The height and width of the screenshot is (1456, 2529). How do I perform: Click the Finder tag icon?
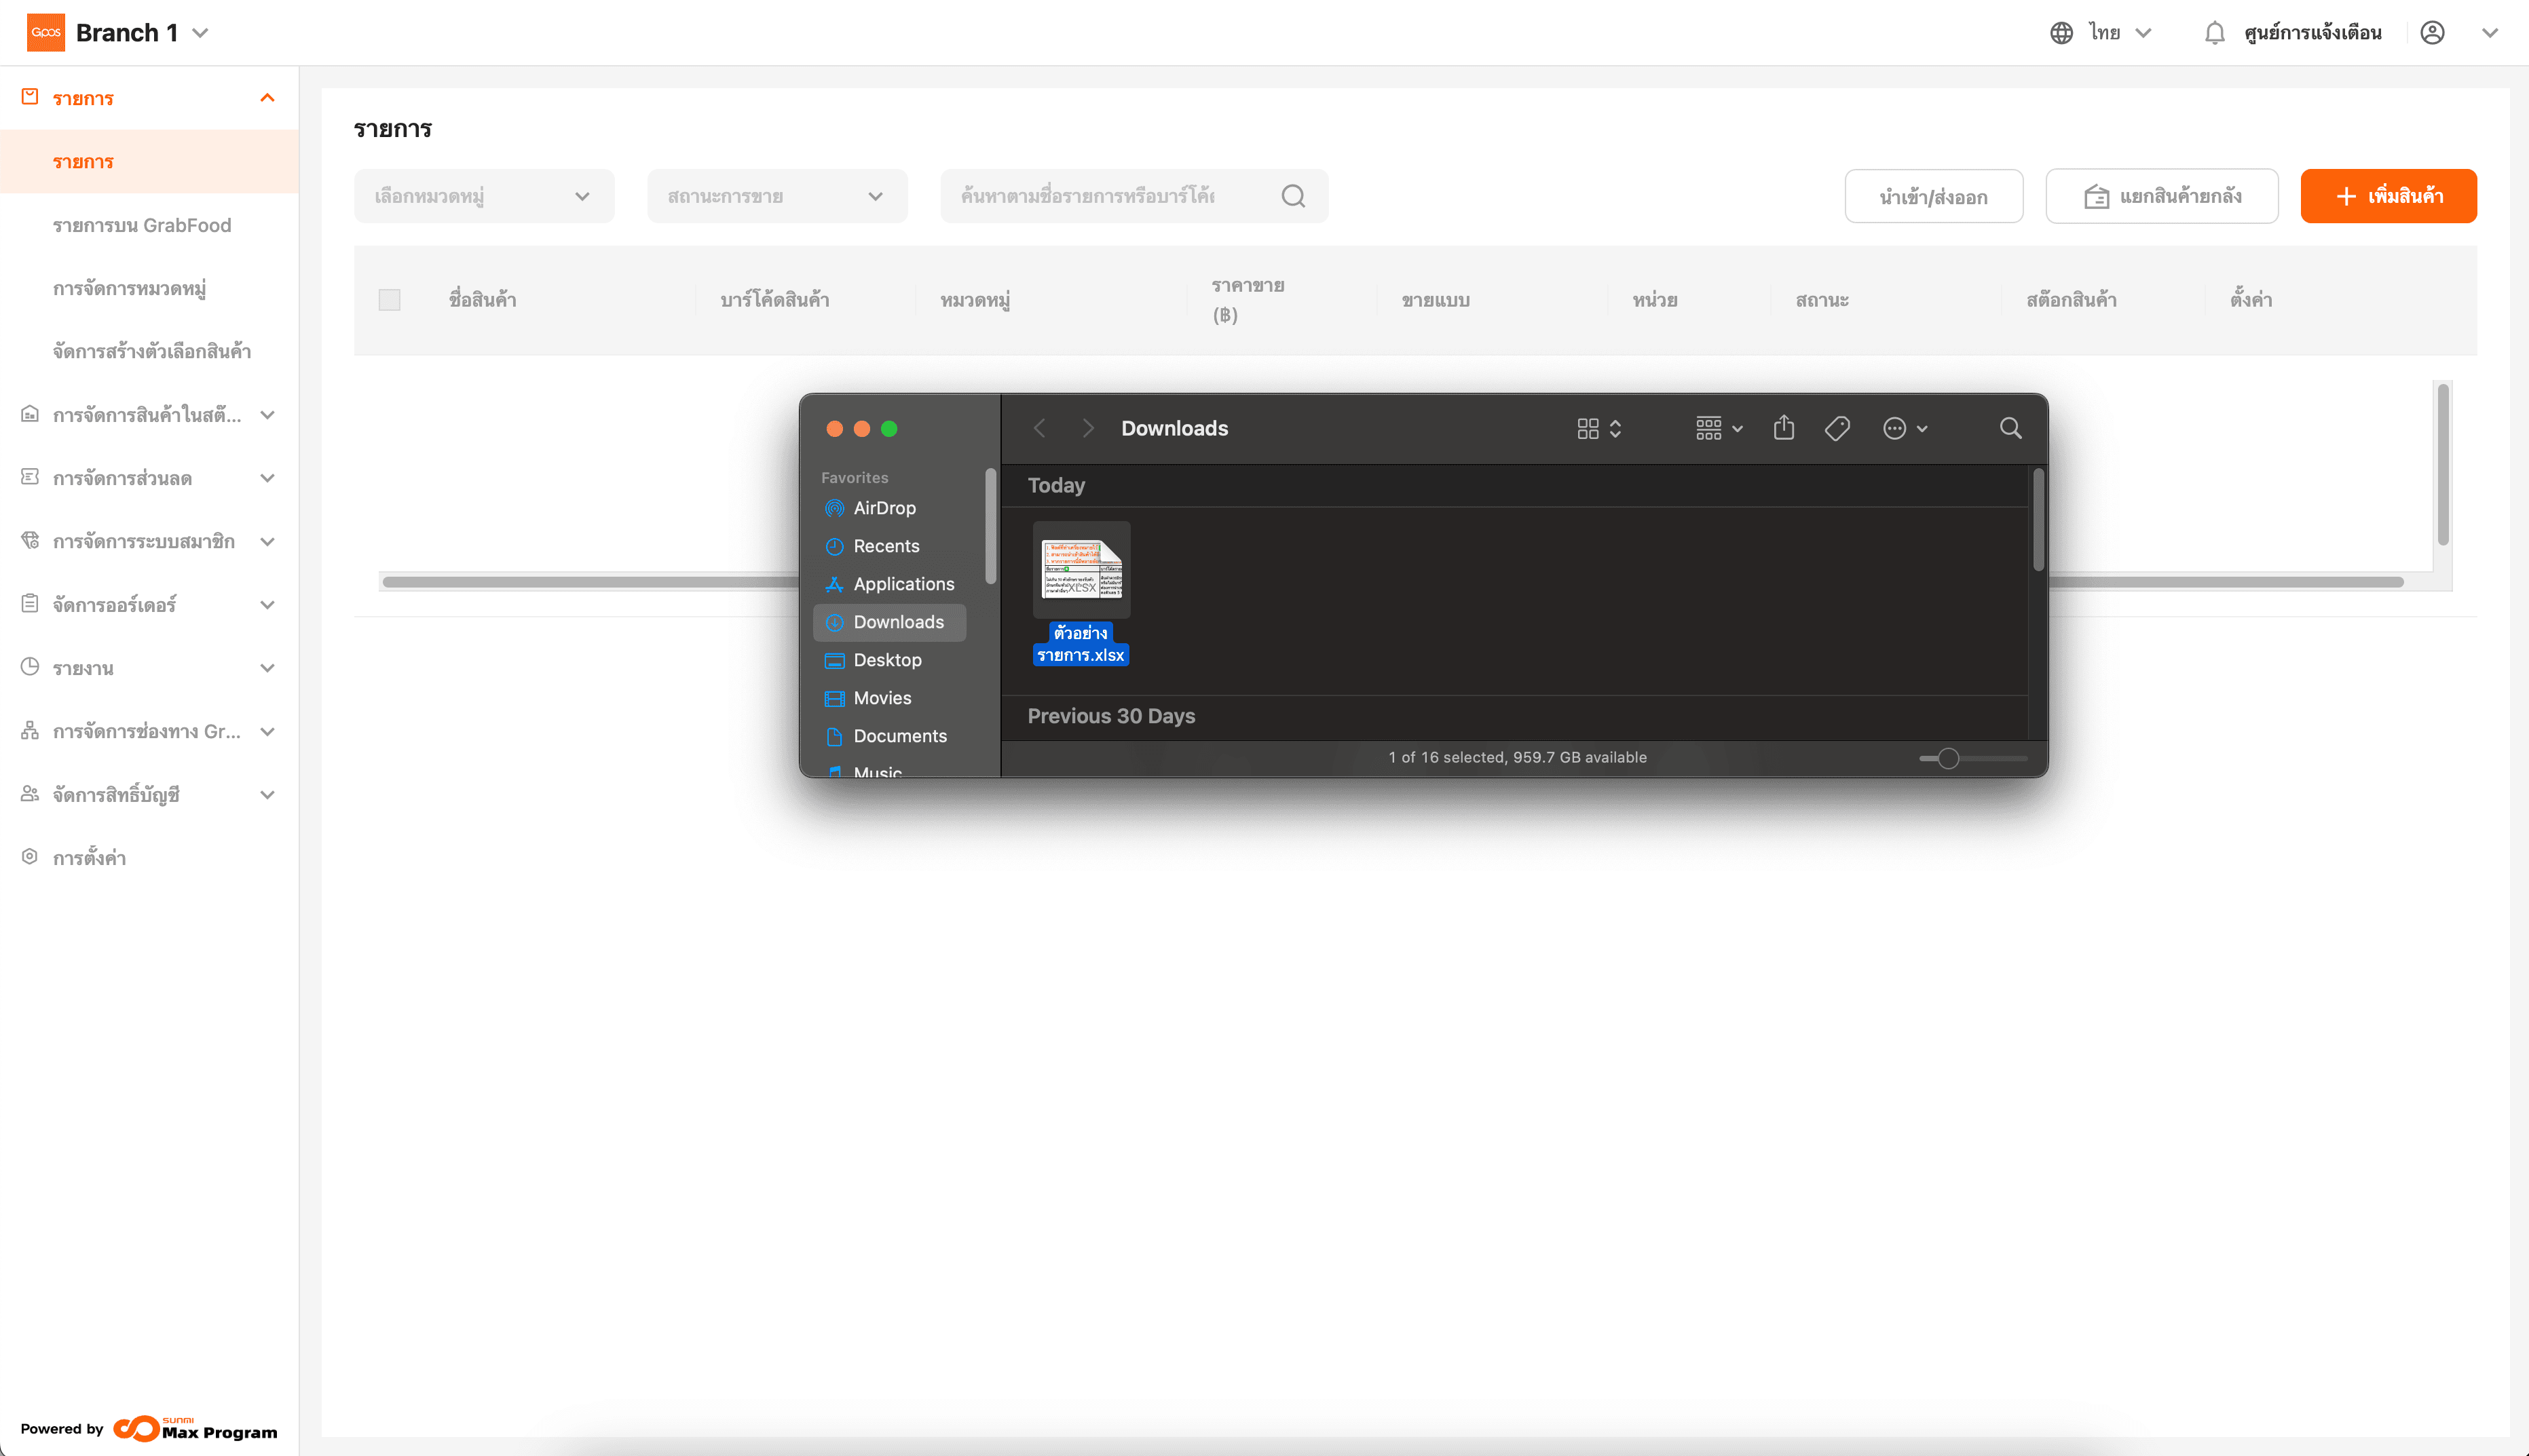point(1837,428)
